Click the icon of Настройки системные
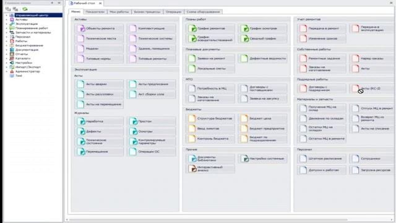This screenshot has height=223, width=396. (x=245, y=159)
